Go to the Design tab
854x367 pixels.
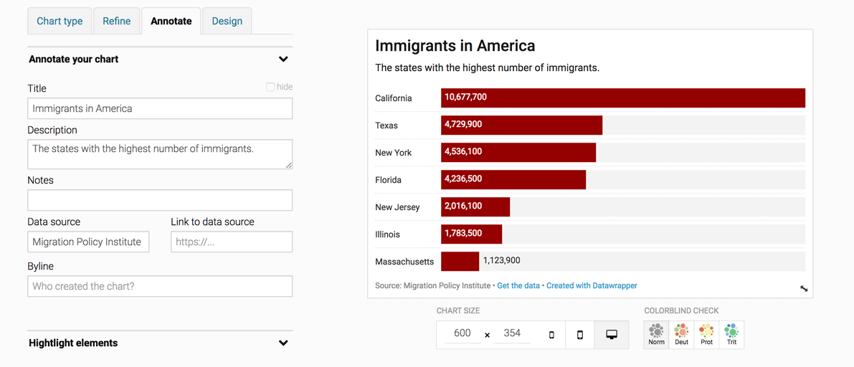[x=227, y=22]
